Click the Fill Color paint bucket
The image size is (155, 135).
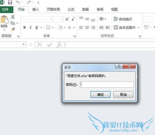coord(60,28)
